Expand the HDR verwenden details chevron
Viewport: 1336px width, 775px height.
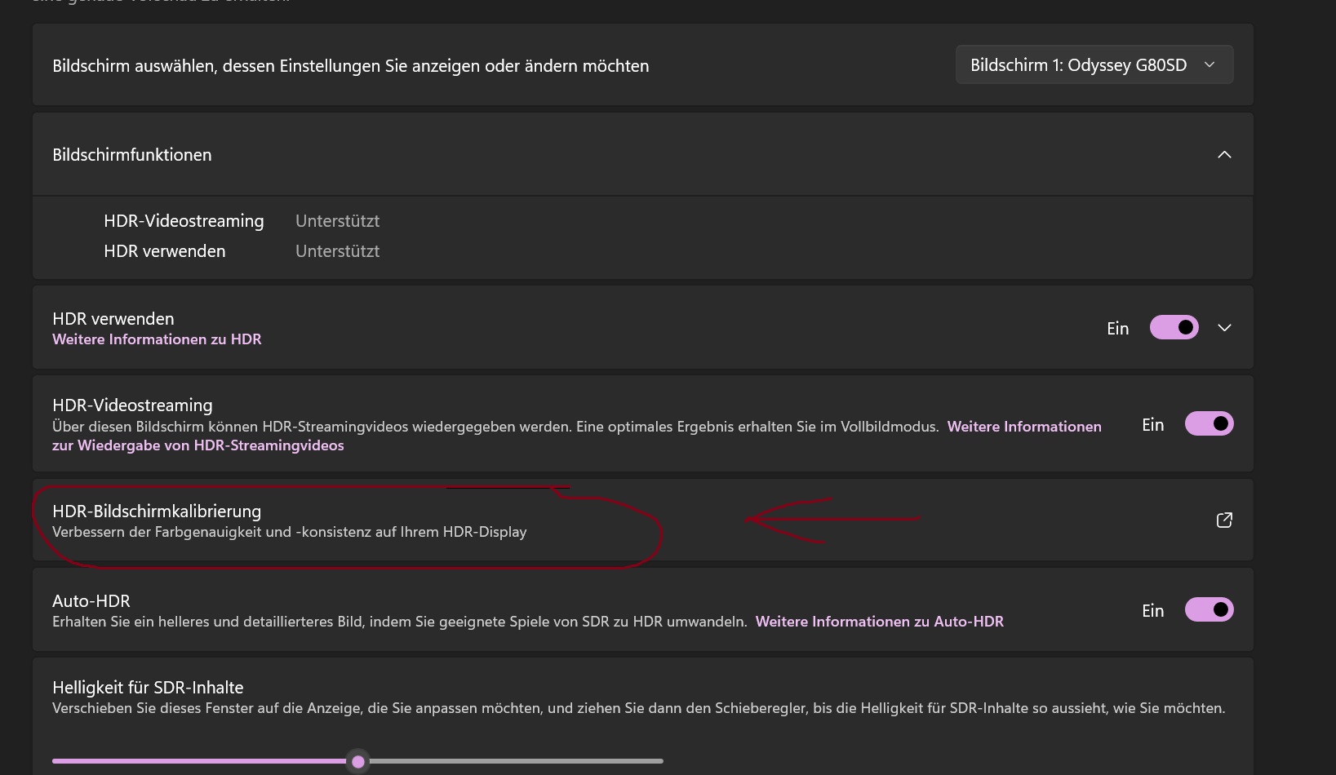click(1224, 327)
